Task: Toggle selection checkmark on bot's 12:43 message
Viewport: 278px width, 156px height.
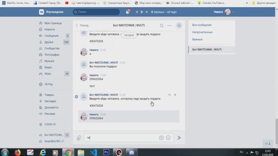Action: click(76, 97)
